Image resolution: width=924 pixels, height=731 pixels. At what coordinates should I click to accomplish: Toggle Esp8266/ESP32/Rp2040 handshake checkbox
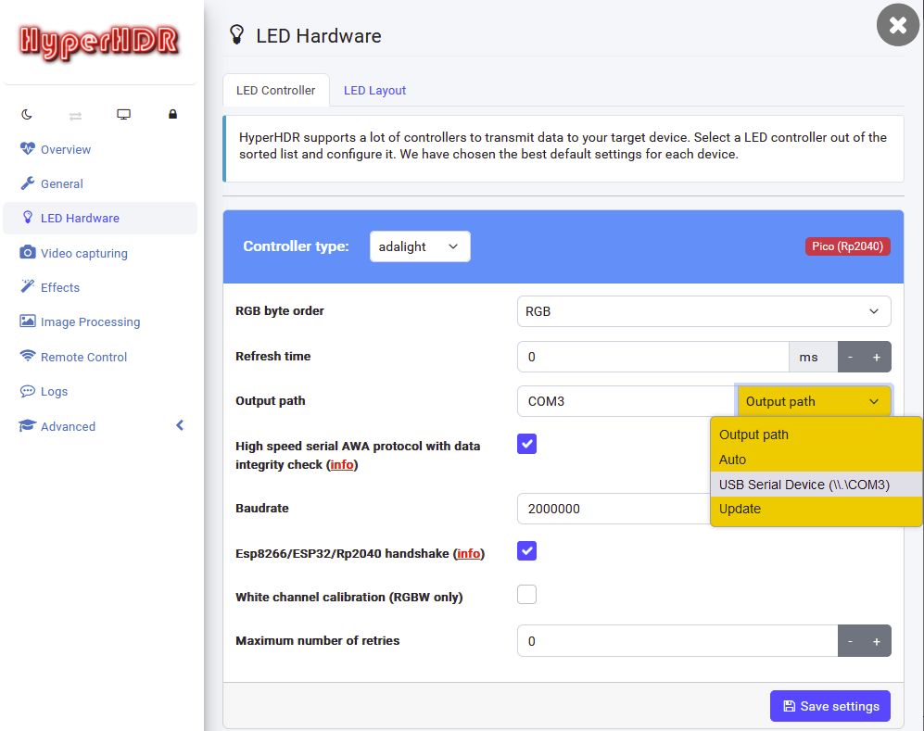coord(526,551)
